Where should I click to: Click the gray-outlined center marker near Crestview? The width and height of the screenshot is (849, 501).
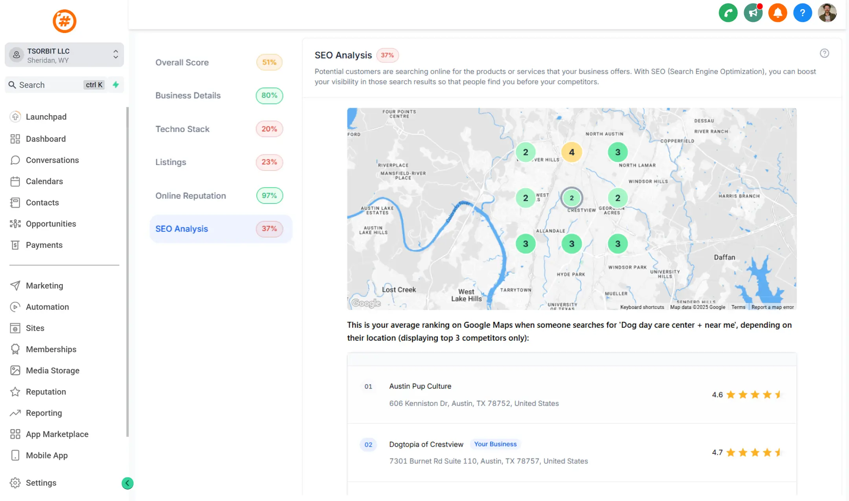tap(572, 198)
